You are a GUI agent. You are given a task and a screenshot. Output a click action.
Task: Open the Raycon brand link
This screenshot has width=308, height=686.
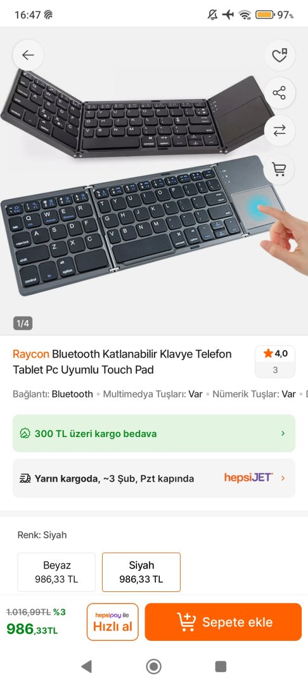31,354
